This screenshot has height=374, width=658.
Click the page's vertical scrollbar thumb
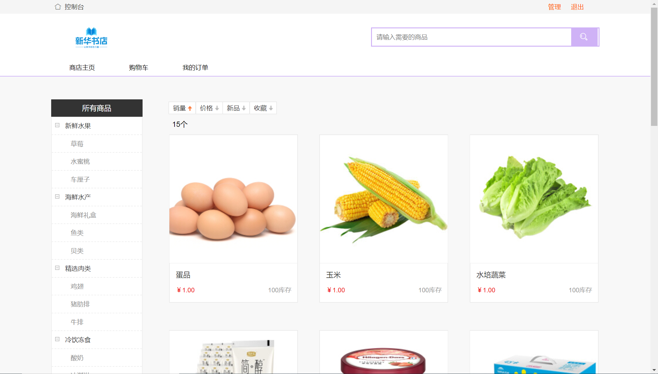coord(654,67)
